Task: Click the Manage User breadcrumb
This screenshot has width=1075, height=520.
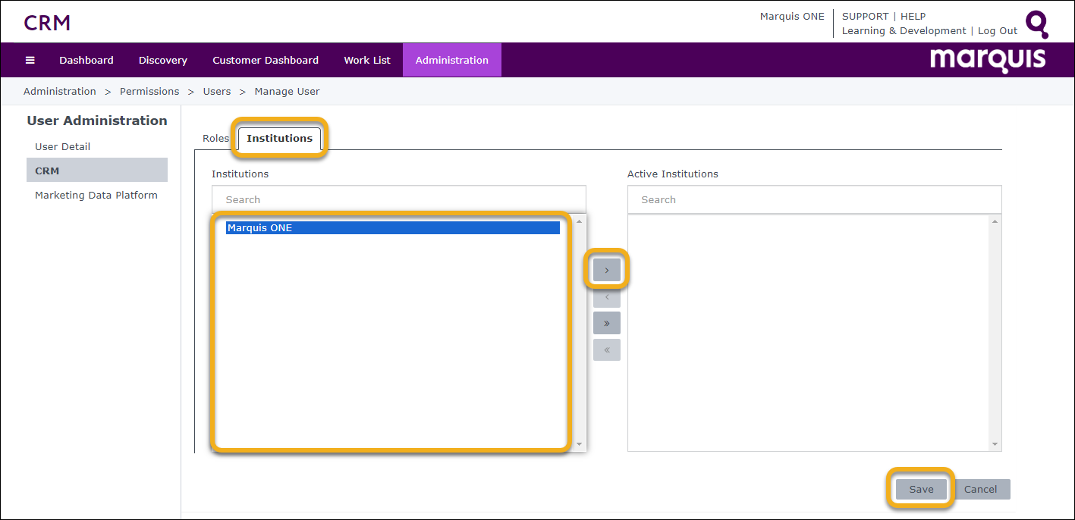Action: coord(287,91)
